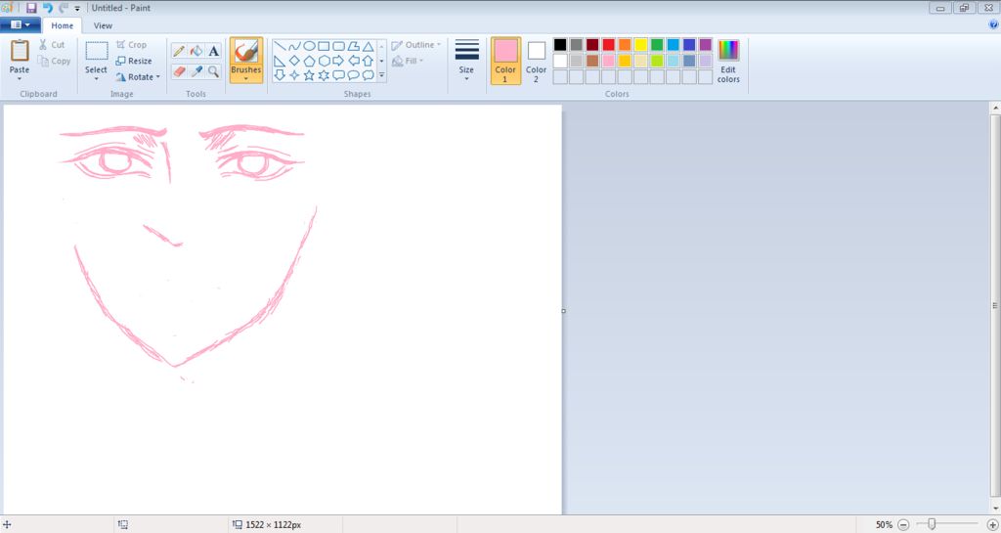Click the Save icon in quick access toolbar

(31, 8)
